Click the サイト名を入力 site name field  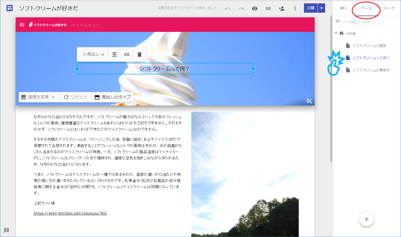click(85, 25)
